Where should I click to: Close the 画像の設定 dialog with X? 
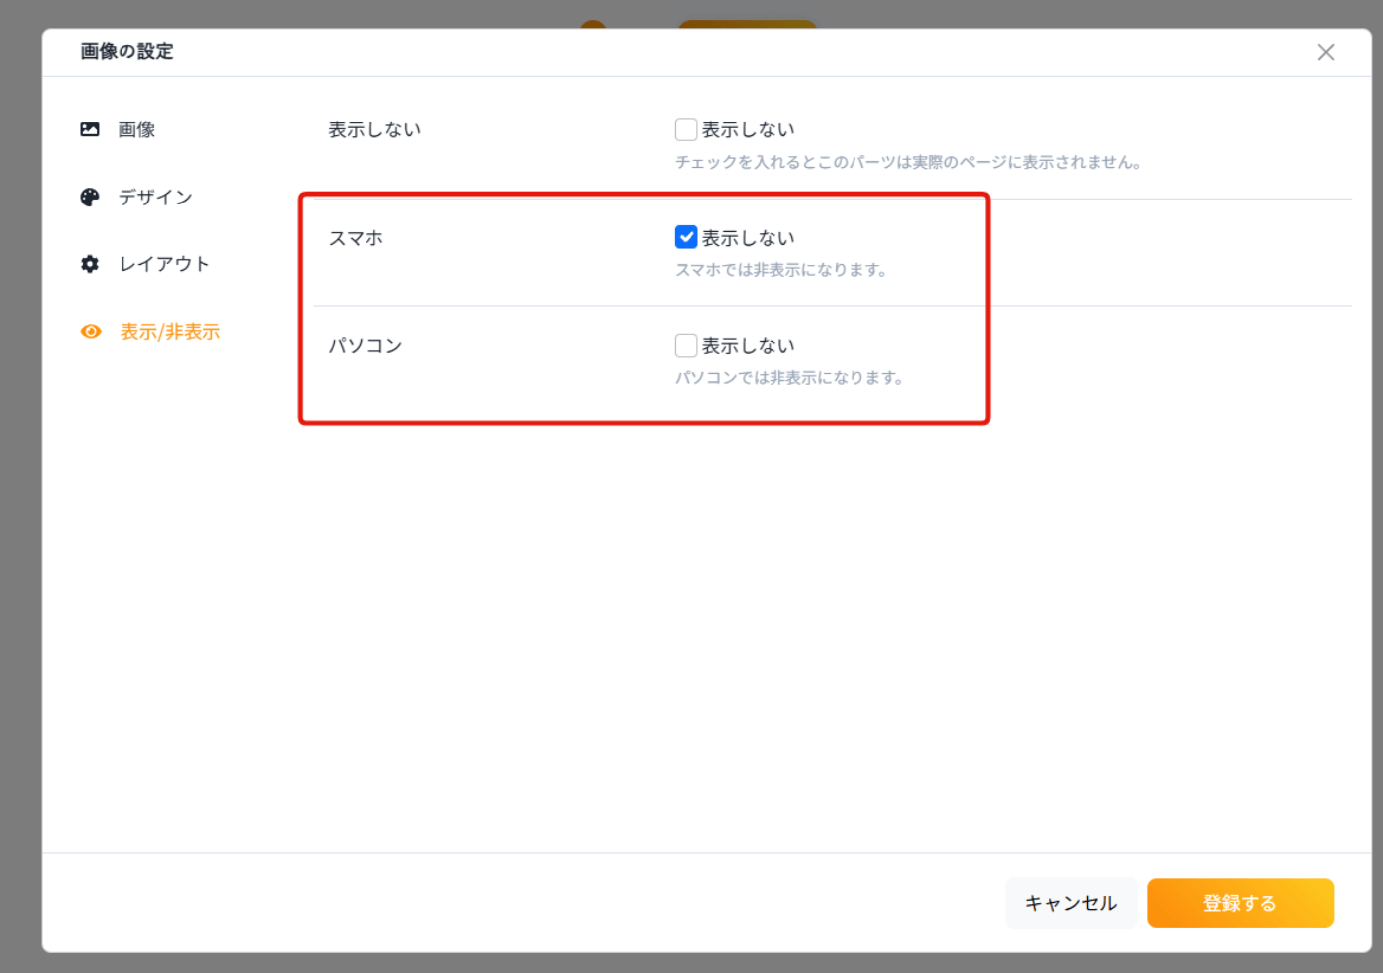coord(1326,52)
